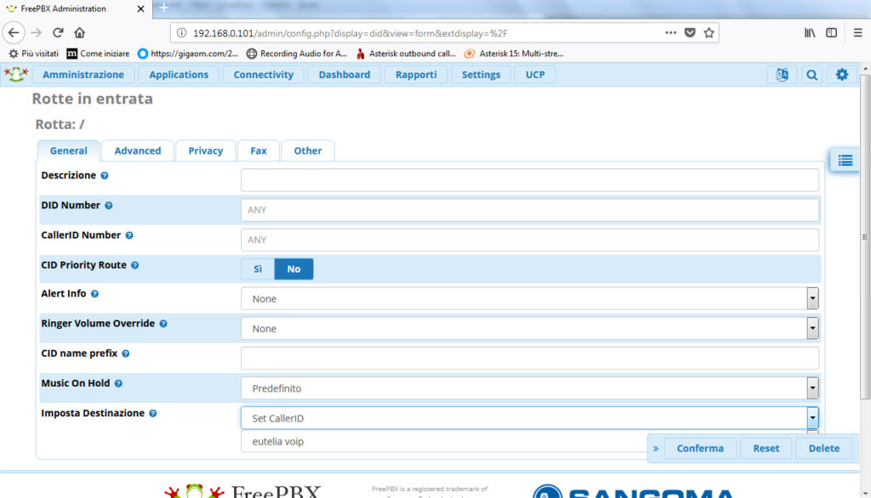Viewport: 871px width, 498px height.
Task: Click the page vertical scrollbar
Action: pos(865,236)
